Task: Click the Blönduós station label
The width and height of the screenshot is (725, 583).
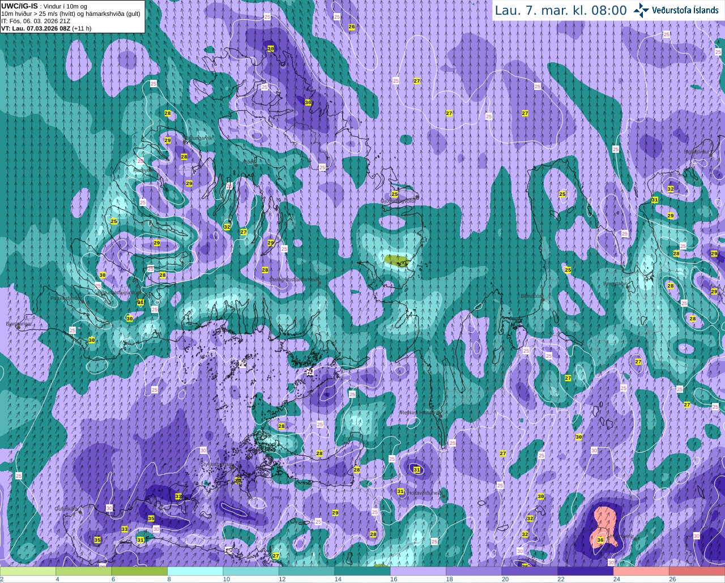Action: click(x=531, y=296)
